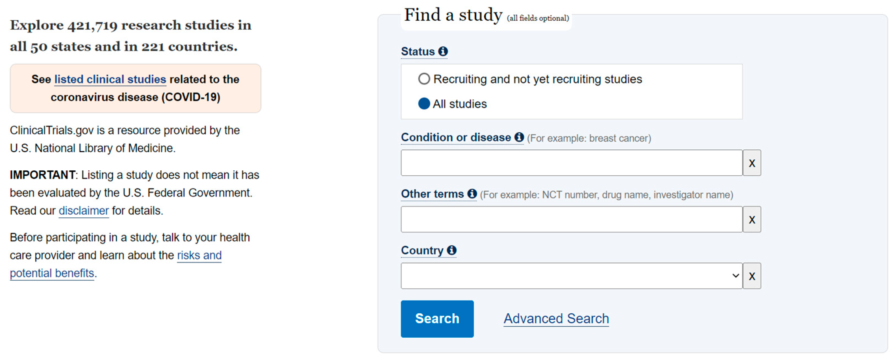Viewport: 895px width, 362px height.
Task: Click the Country field label
Action: click(x=422, y=250)
